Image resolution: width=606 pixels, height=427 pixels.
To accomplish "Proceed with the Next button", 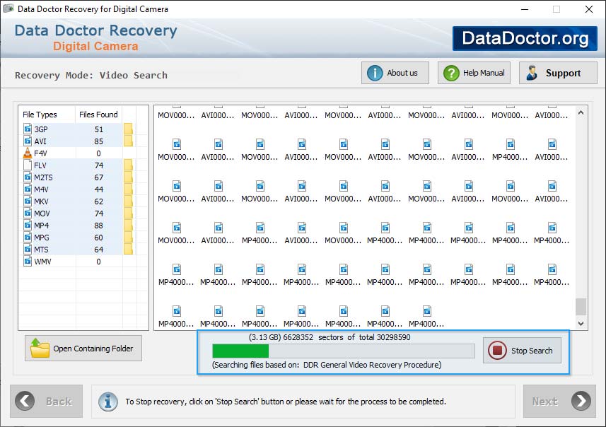I will tap(559, 401).
